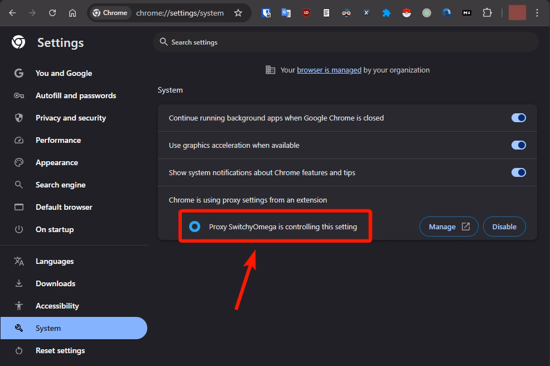Open the dark X extension icon
The height and width of the screenshot is (366, 550).
(x=366, y=13)
